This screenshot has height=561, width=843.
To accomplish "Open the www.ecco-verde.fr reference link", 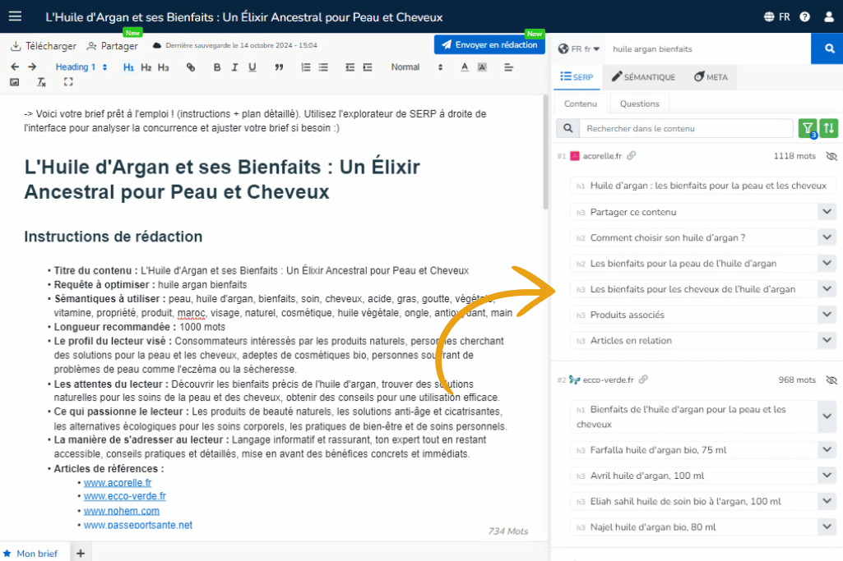I will click(125, 496).
